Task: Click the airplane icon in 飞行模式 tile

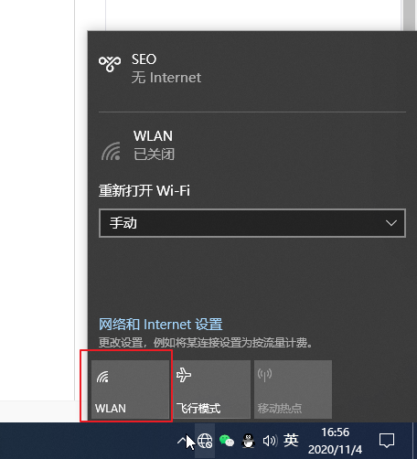Action: 184,375
